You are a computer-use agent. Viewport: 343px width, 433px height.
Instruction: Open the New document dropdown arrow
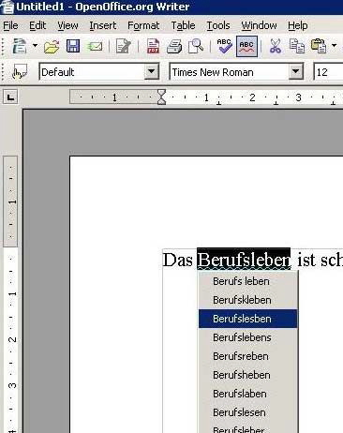tap(35, 46)
